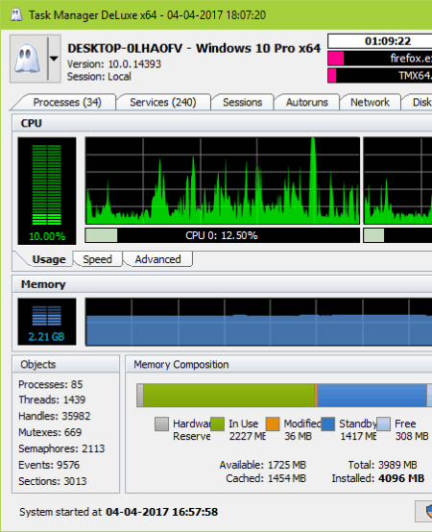
Task: Click the window title bar text
Action: click(147, 15)
